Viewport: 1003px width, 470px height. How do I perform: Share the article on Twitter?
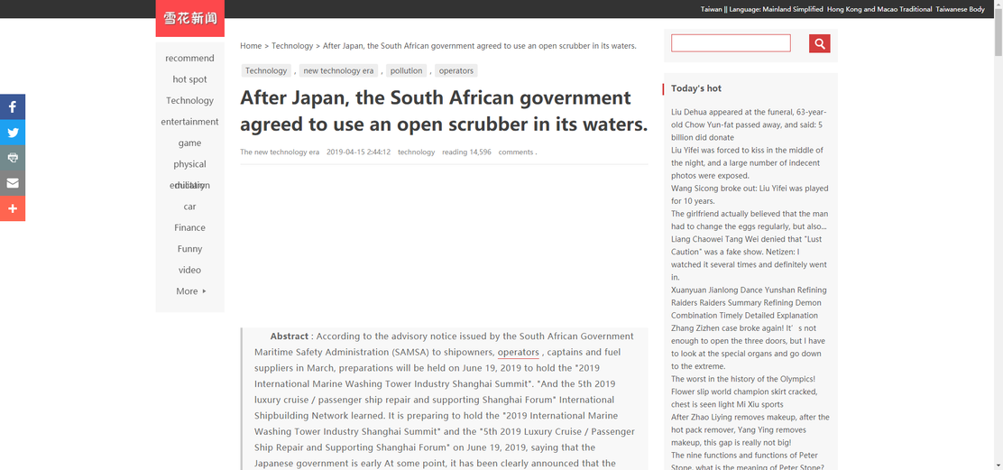[12, 133]
